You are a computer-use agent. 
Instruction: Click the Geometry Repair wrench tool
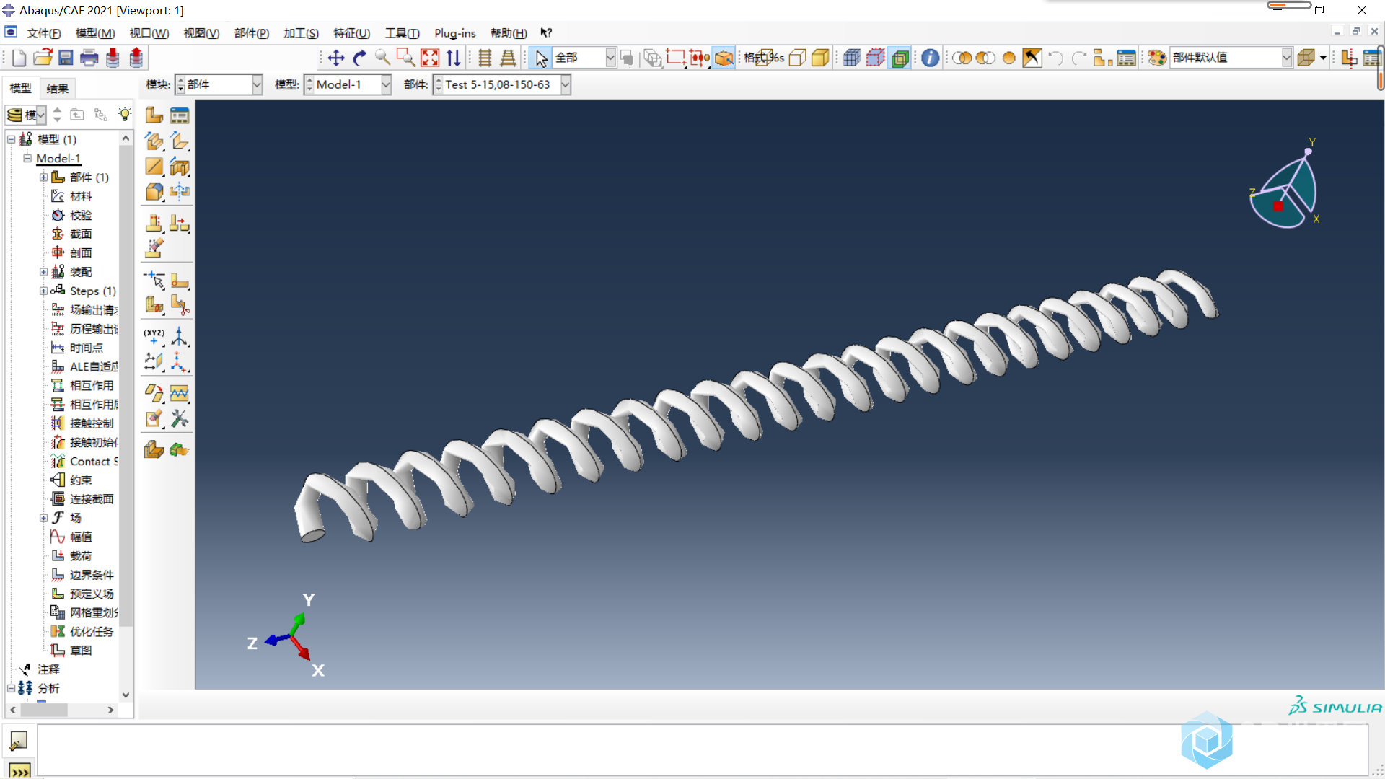[180, 419]
